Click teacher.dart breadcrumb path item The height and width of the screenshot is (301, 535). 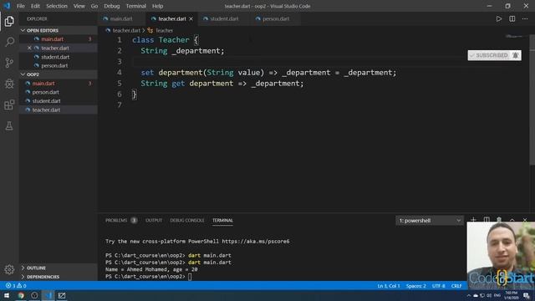pyautogui.click(x=123, y=31)
